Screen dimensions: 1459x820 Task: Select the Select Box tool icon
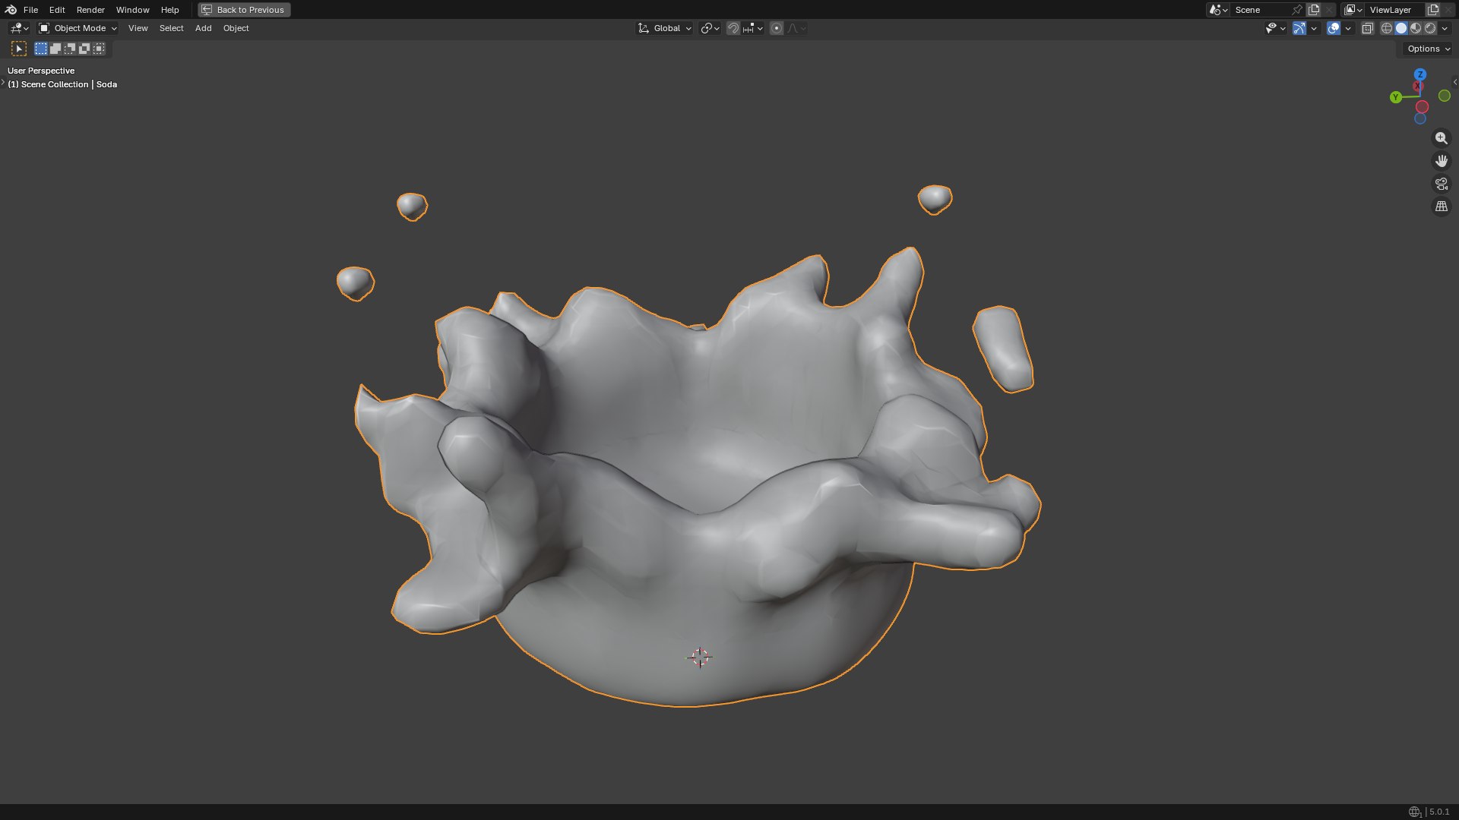[x=19, y=49]
